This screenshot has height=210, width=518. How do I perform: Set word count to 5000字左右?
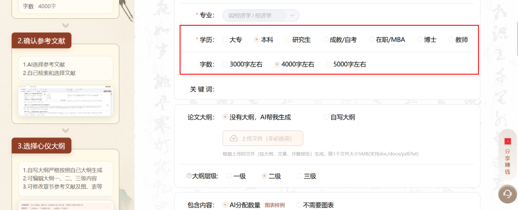pyautogui.click(x=329, y=64)
